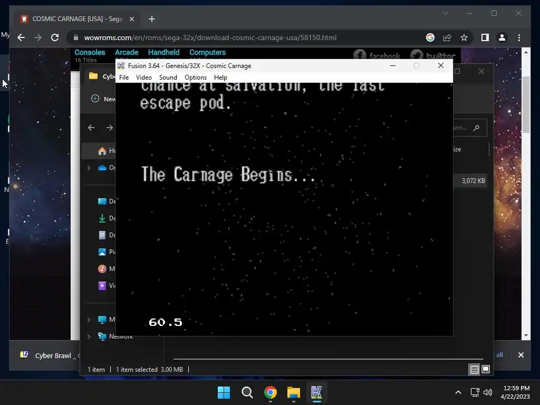Open volume control in system tray

(x=488, y=392)
